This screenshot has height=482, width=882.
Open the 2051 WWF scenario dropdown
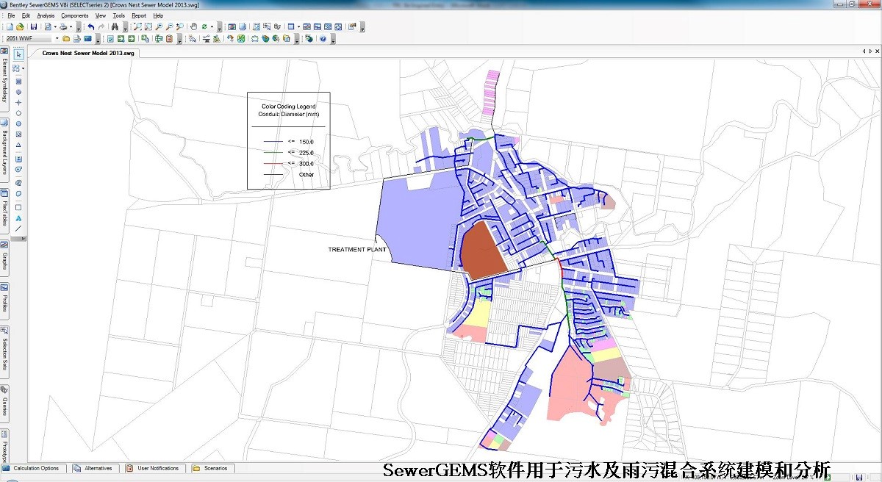57,38
